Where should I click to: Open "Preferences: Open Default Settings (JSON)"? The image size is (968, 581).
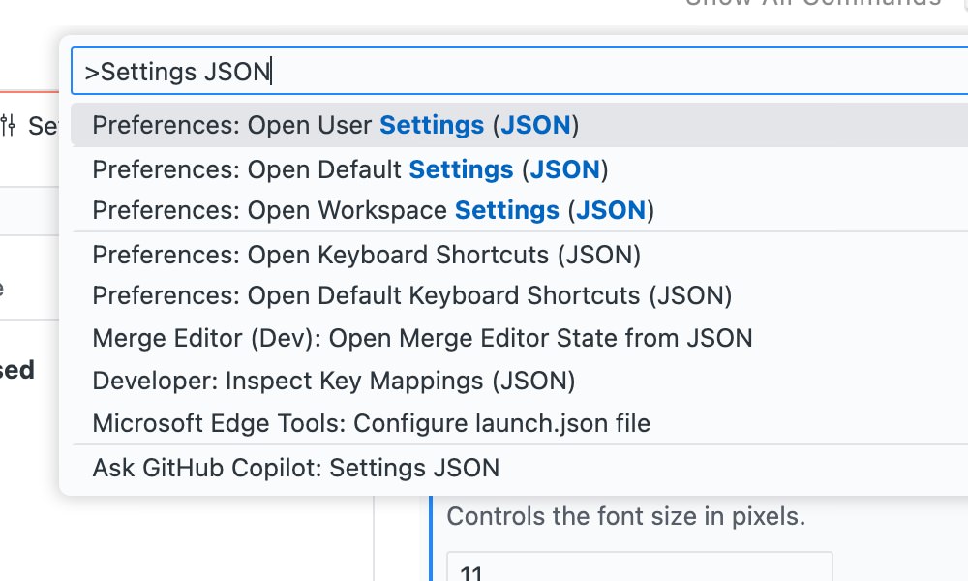tap(348, 169)
